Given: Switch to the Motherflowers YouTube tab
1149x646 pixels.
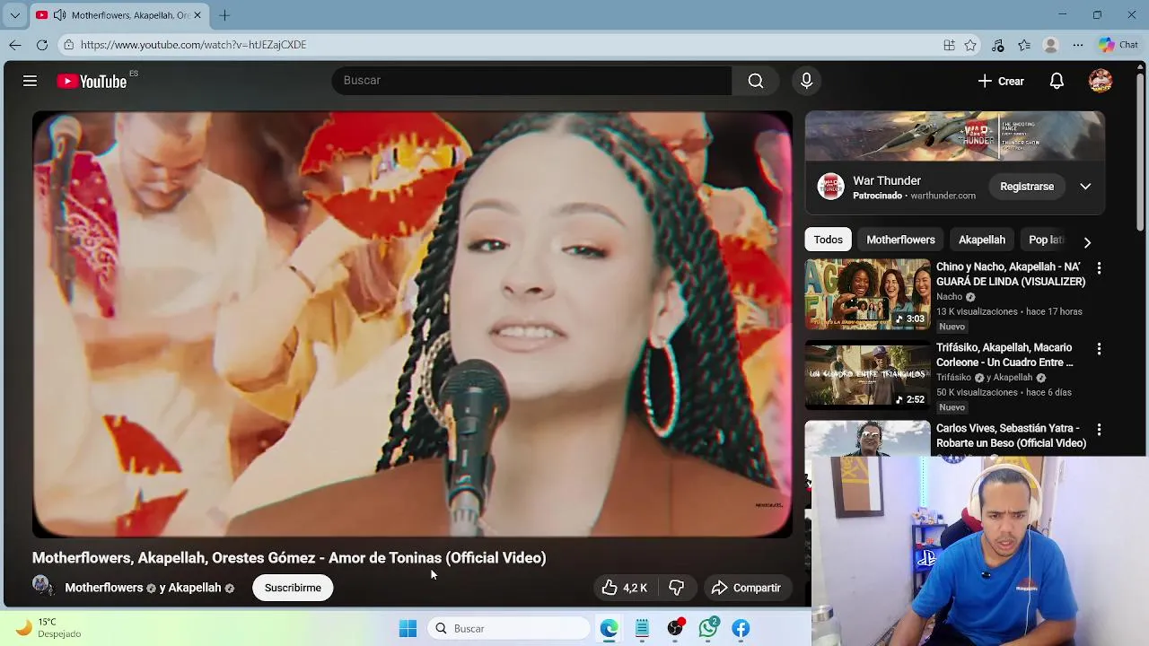Looking at the screenshot, I should click(118, 15).
